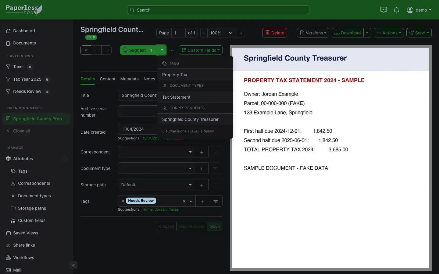Close the document with X button
This screenshot has height=274, width=439.
point(86,50)
